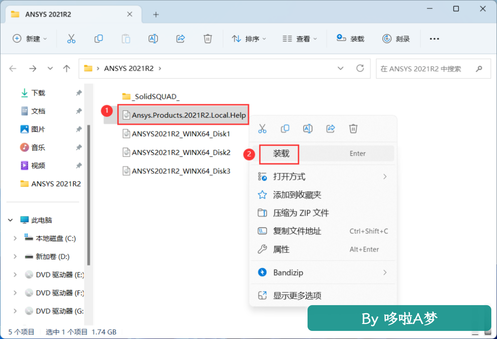Click the ANSYS 2021R2 breadcrumb in address bar
This screenshot has width=497, height=339.
click(129, 69)
